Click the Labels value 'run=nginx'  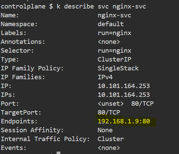pyautogui.click(x=114, y=33)
